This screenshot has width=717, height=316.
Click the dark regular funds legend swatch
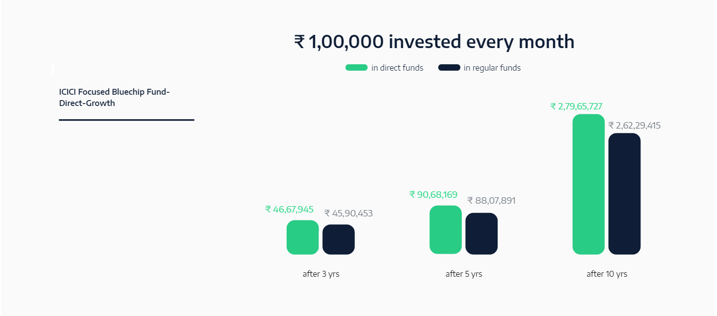[449, 68]
